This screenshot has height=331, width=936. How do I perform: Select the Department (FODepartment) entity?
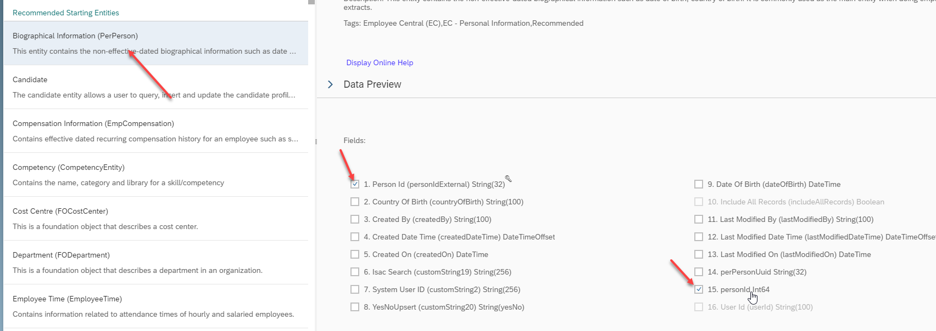click(156, 262)
